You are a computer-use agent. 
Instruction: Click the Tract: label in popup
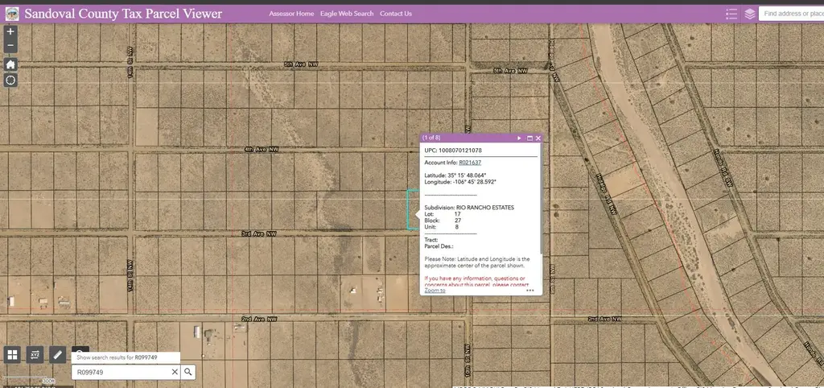431,240
